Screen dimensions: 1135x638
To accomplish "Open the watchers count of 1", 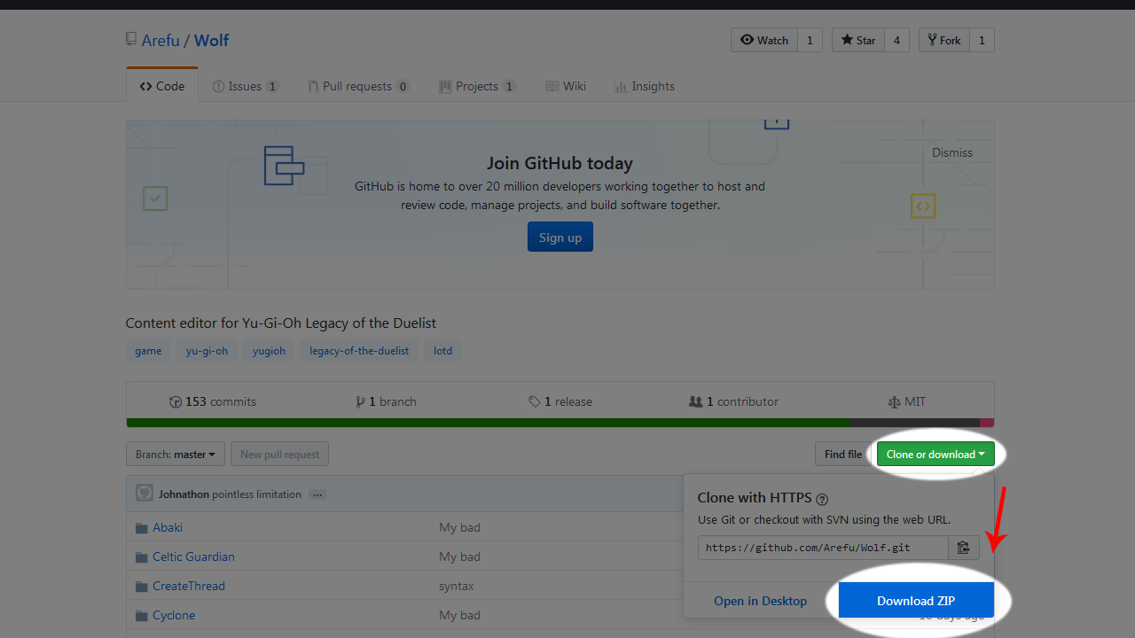I will 810,40.
